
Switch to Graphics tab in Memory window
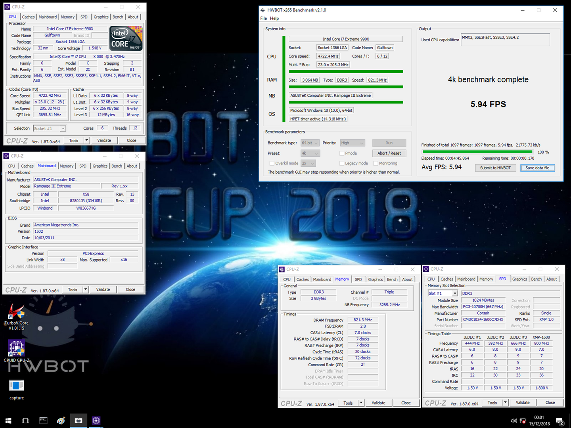tap(376, 279)
